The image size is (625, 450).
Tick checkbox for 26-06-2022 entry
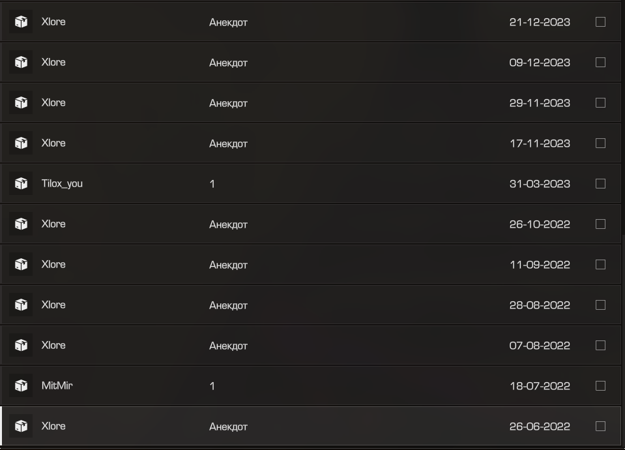tap(600, 426)
